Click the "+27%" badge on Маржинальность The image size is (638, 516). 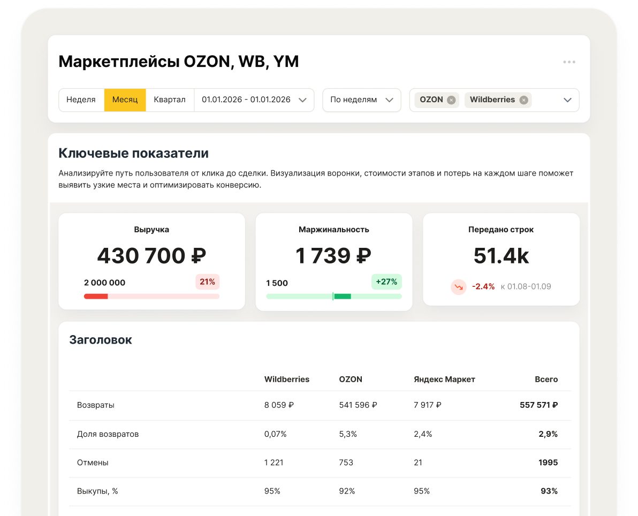pyautogui.click(x=386, y=282)
